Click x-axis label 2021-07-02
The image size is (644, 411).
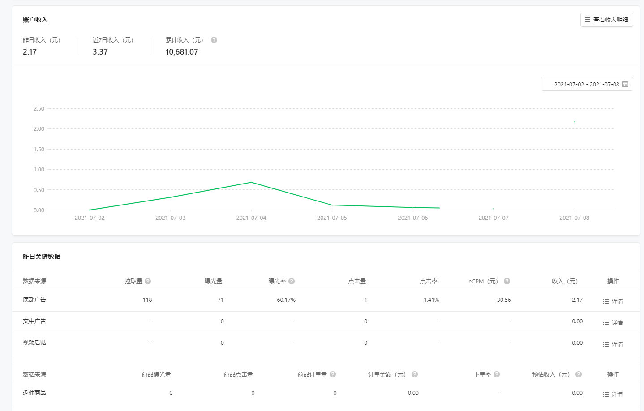point(90,218)
